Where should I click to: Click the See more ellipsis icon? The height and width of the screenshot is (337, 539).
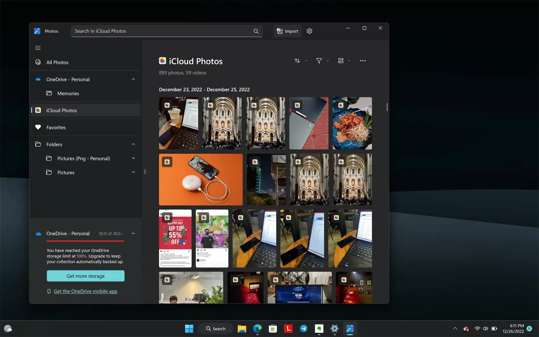(x=362, y=61)
